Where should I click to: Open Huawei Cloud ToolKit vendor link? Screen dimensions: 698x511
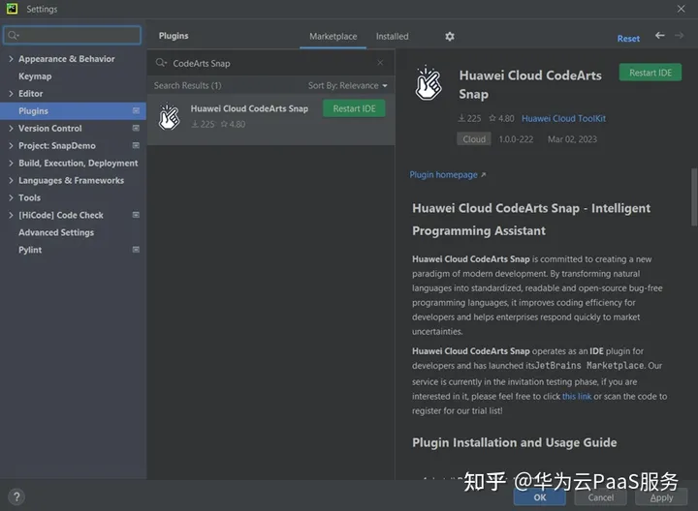(563, 118)
